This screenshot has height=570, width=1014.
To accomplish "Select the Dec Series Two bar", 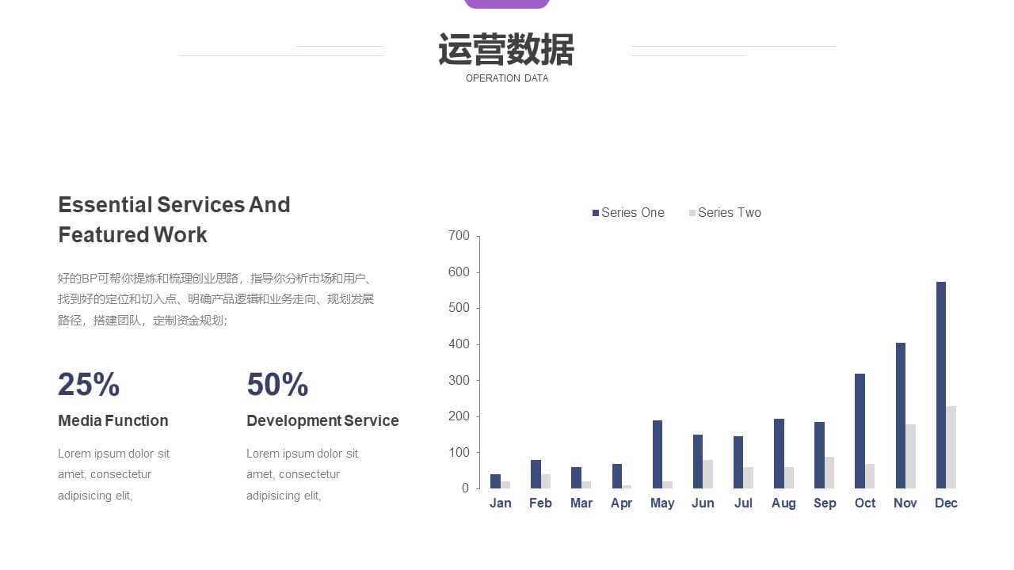I will pos(951,447).
